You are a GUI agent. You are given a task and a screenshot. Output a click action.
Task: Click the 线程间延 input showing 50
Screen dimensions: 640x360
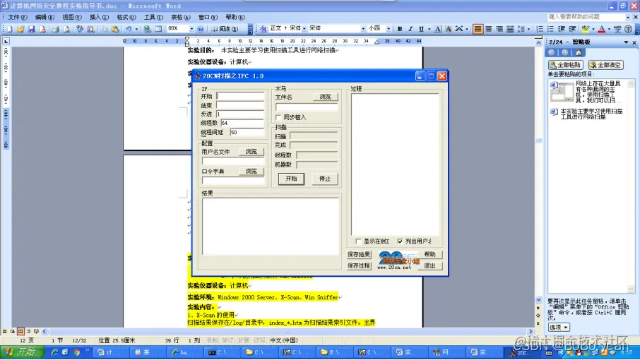[247, 132]
